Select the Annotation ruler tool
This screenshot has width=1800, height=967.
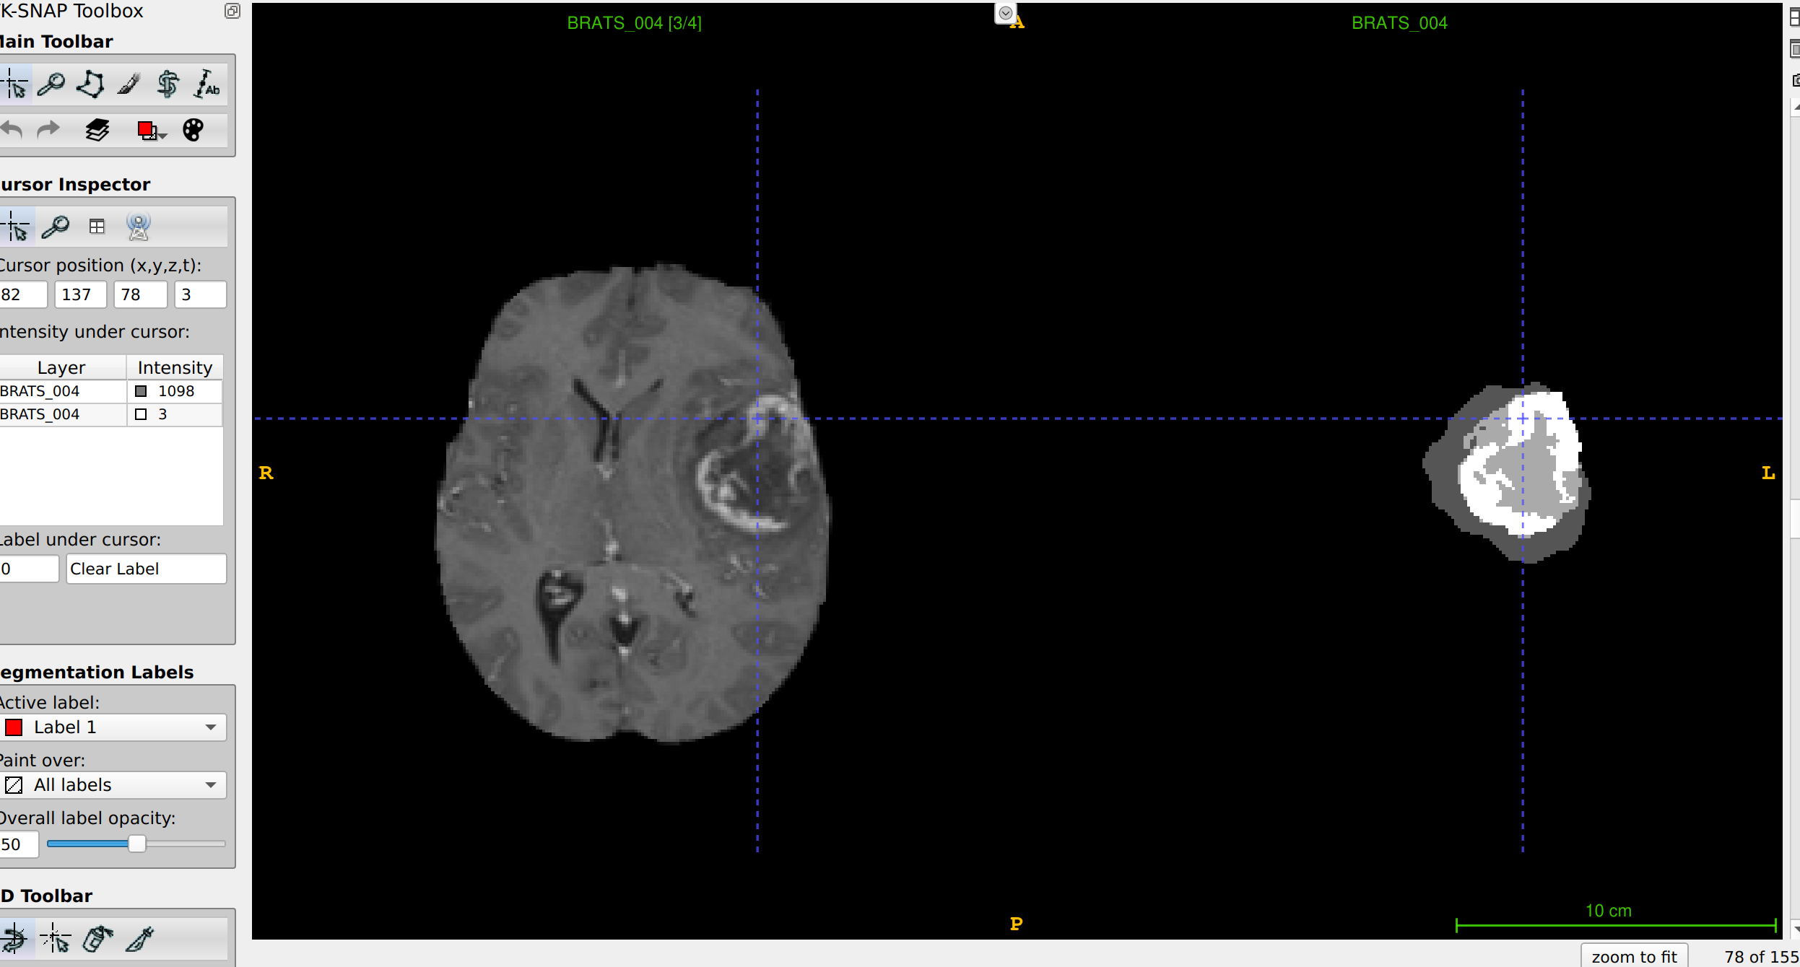coord(206,84)
